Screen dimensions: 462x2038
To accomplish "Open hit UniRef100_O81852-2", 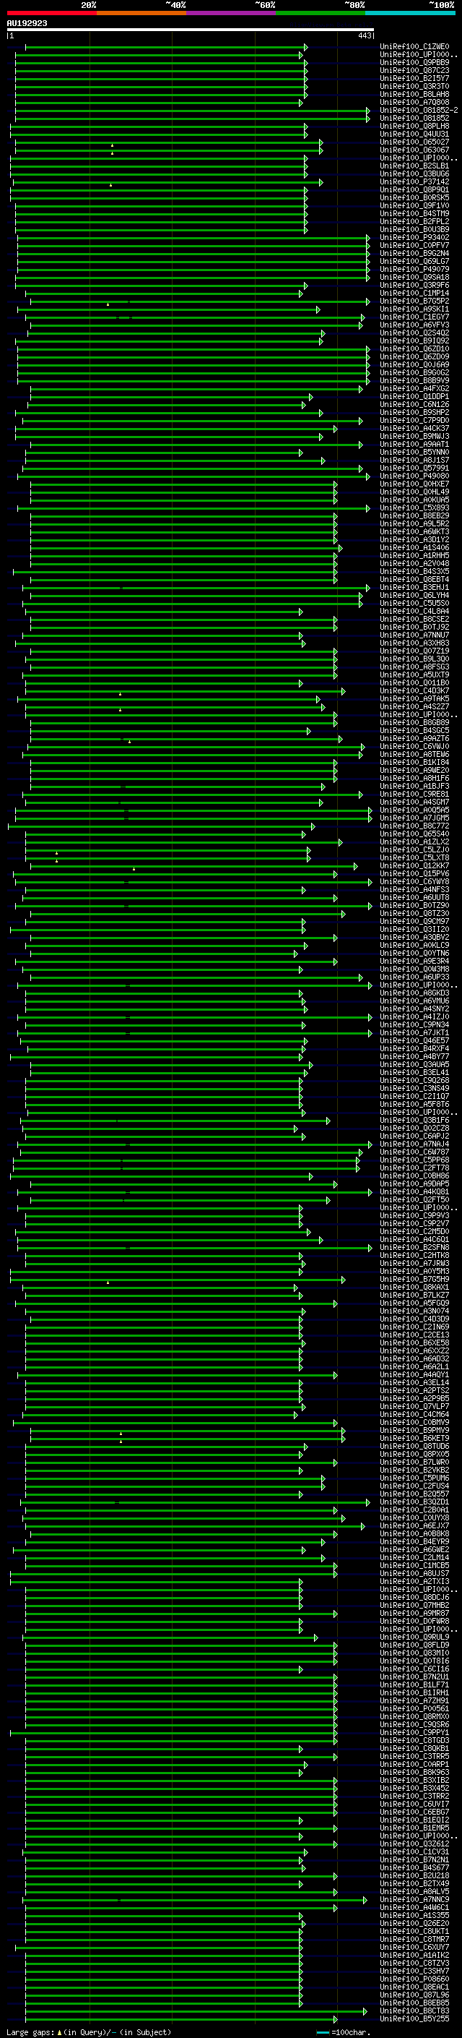I will point(419,110).
